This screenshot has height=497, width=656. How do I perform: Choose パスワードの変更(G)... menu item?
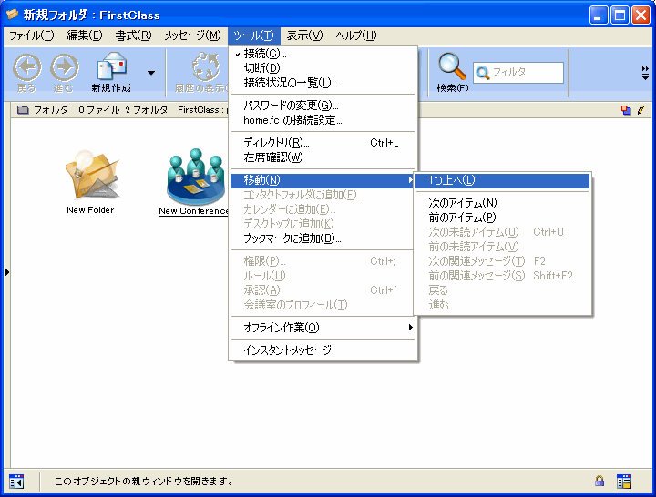point(291,106)
